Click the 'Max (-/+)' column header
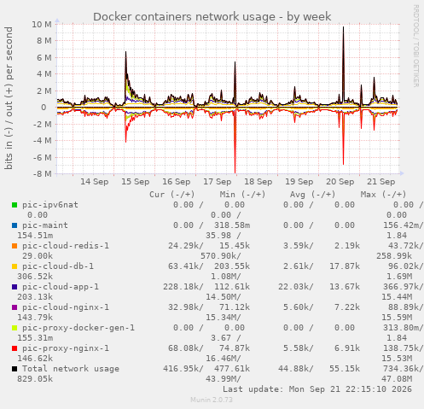Screen dimensions: 424x409 (x=383, y=195)
